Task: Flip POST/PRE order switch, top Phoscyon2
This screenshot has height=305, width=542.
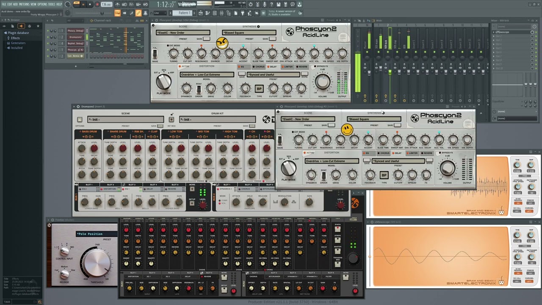Action: (199, 89)
